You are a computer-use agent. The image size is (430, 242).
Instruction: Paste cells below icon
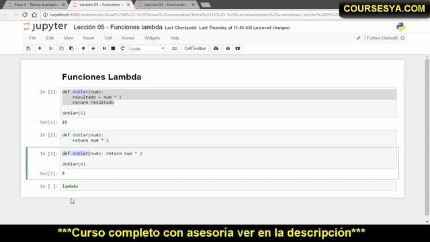coord(72,48)
